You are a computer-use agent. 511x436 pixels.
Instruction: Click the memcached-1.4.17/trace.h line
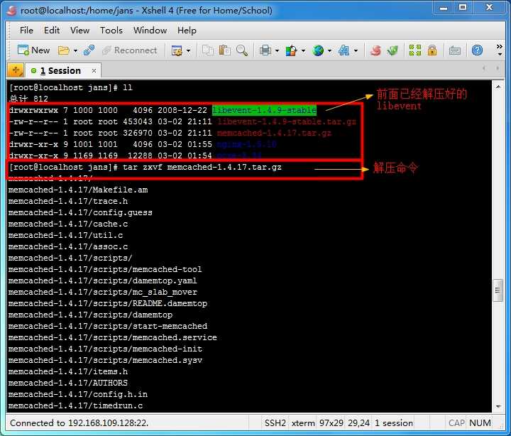coord(68,201)
